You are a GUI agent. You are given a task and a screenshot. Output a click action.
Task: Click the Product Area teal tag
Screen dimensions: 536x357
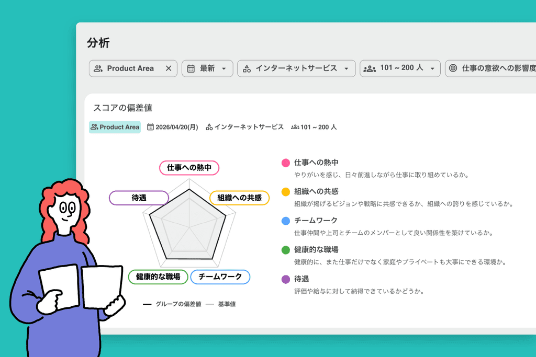[115, 127]
